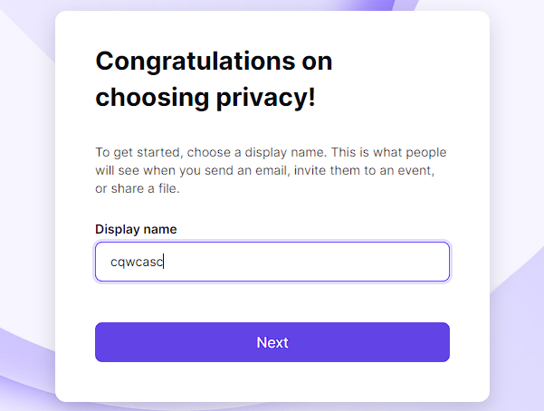The height and width of the screenshot is (411, 544).
Task: Click the heading line choosing privacy!
Action: (205, 99)
